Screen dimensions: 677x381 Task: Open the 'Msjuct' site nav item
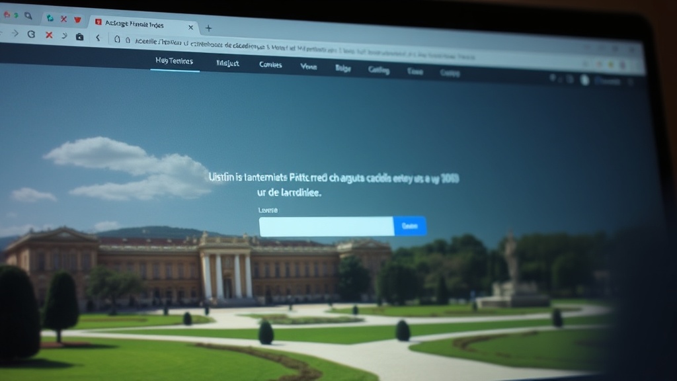coord(227,63)
